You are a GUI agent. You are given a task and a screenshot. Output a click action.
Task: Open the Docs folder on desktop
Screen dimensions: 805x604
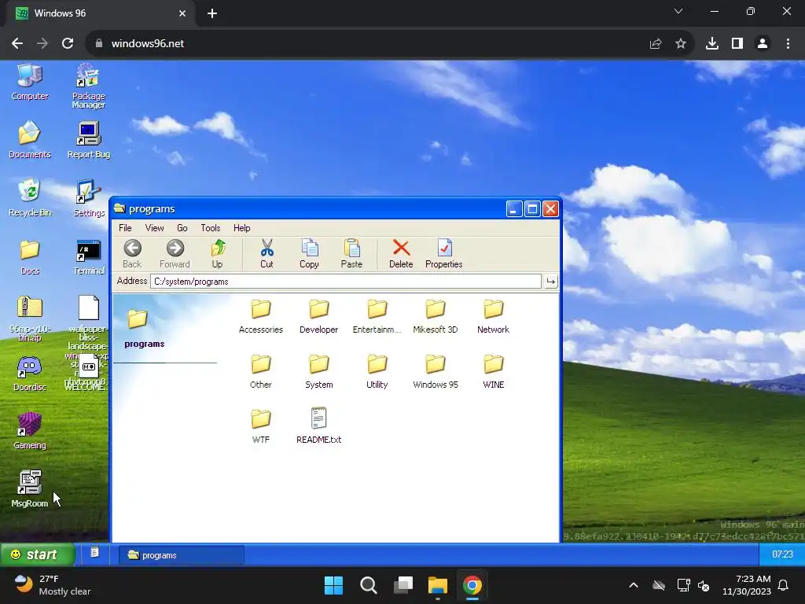pos(30,256)
